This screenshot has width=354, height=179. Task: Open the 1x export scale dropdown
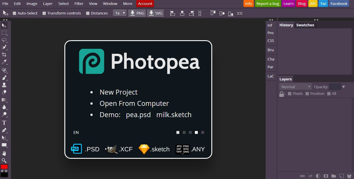pyautogui.click(x=120, y=13)
